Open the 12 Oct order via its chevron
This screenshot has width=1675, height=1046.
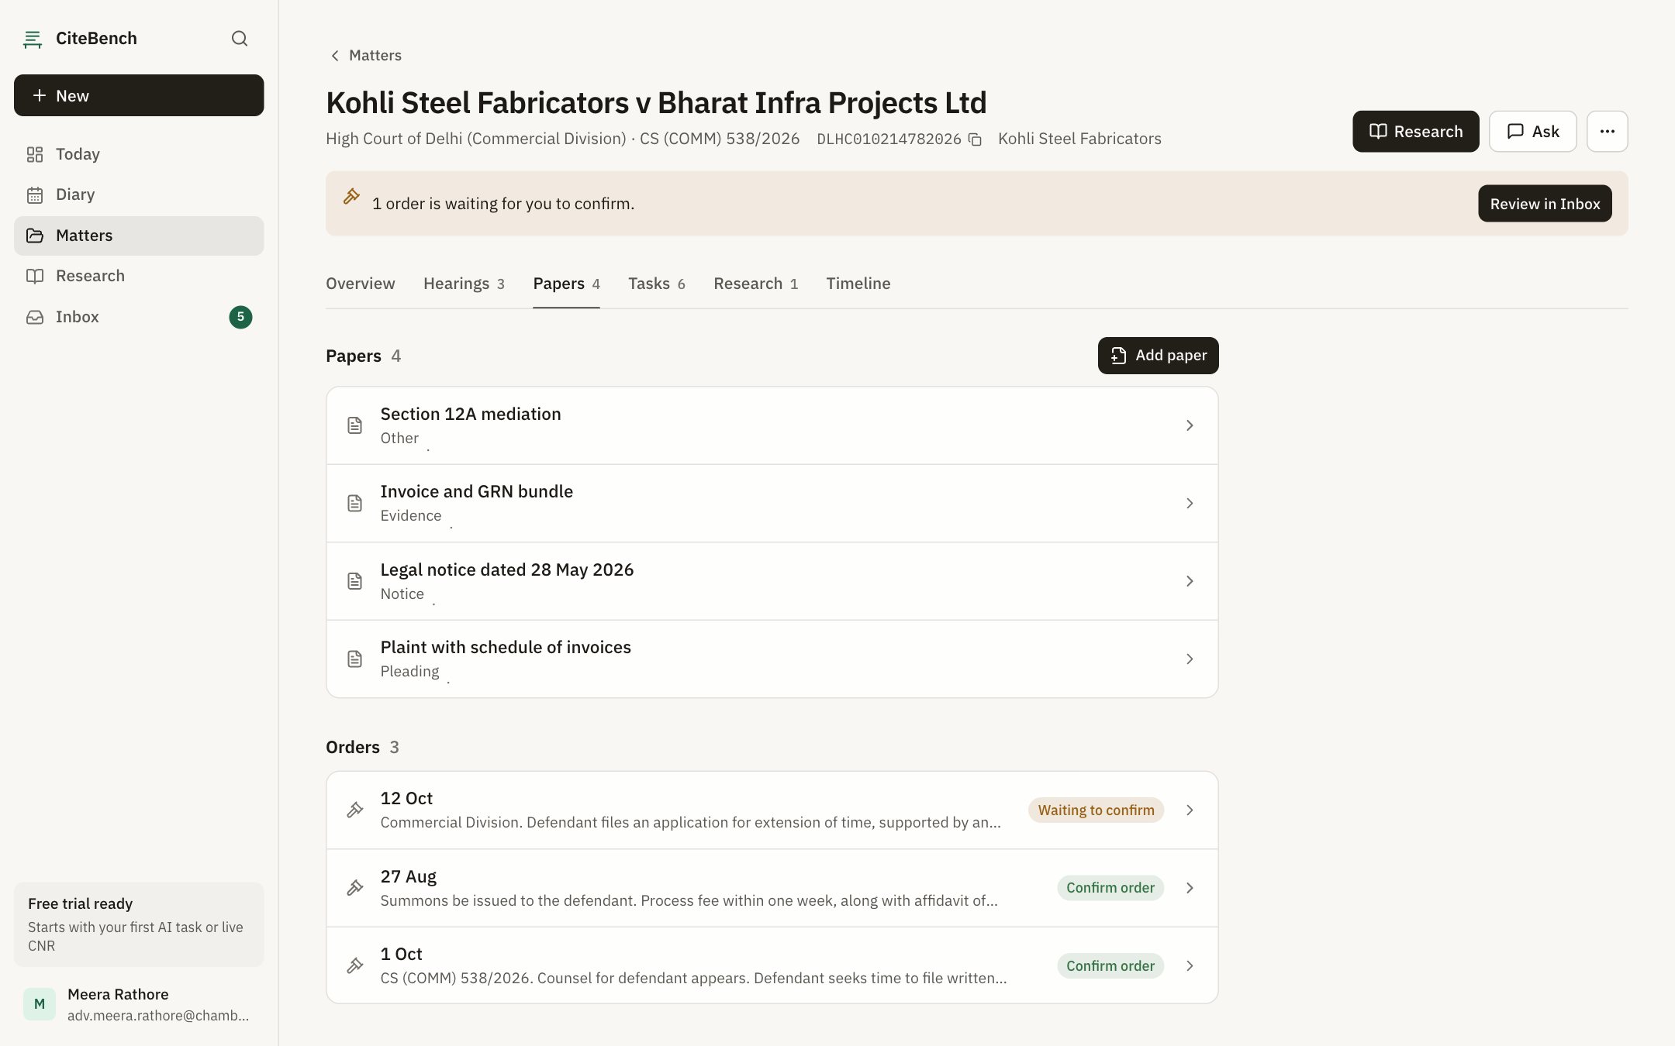[x=1190, y=810]
